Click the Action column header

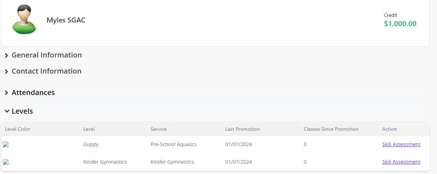pyautogui.click(x=389, y=129)
